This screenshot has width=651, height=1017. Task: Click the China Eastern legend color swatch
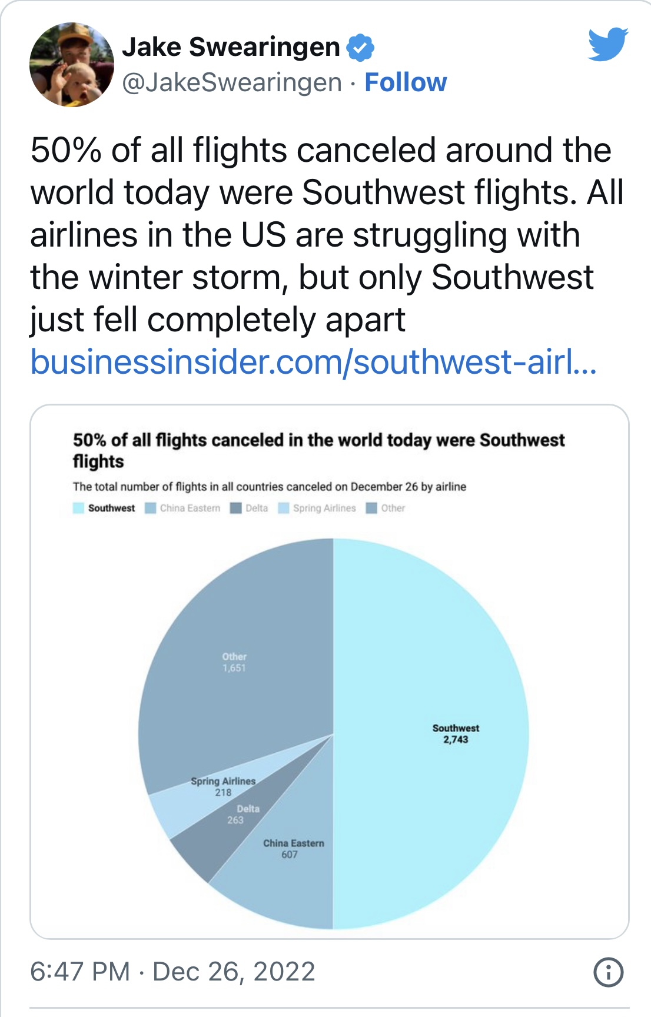[150, 508]
